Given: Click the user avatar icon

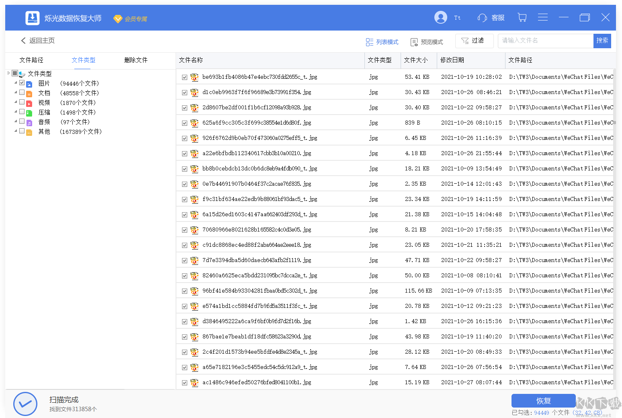Looking at the screenshot, I should (440, 17).
